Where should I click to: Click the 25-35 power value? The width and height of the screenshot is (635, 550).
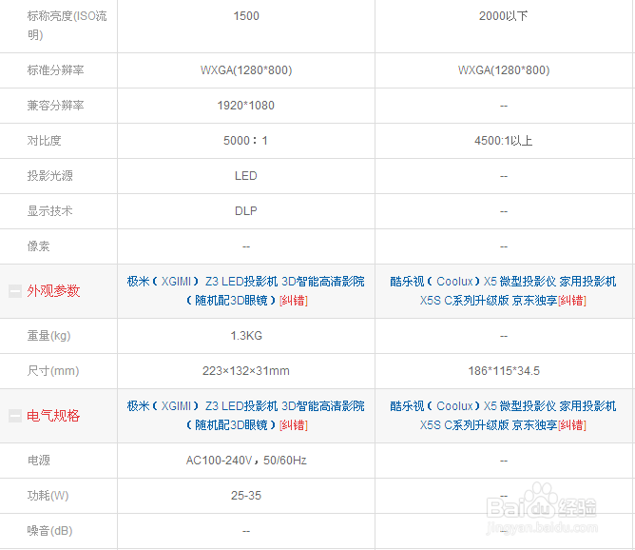pos(246,496)
